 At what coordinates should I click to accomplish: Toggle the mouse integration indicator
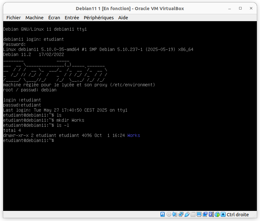click(x=217, y=214)
